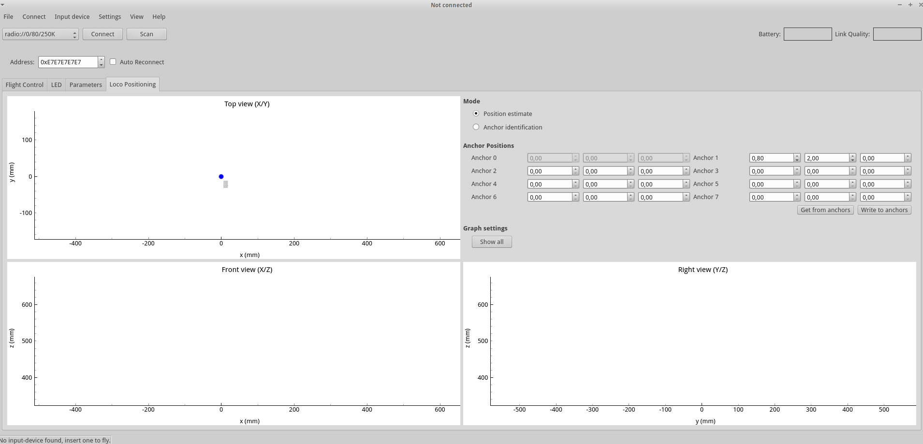Viewport: 923px width, 444px height.
Task: Select the Position estimate mode
Action: coord(476,114)
